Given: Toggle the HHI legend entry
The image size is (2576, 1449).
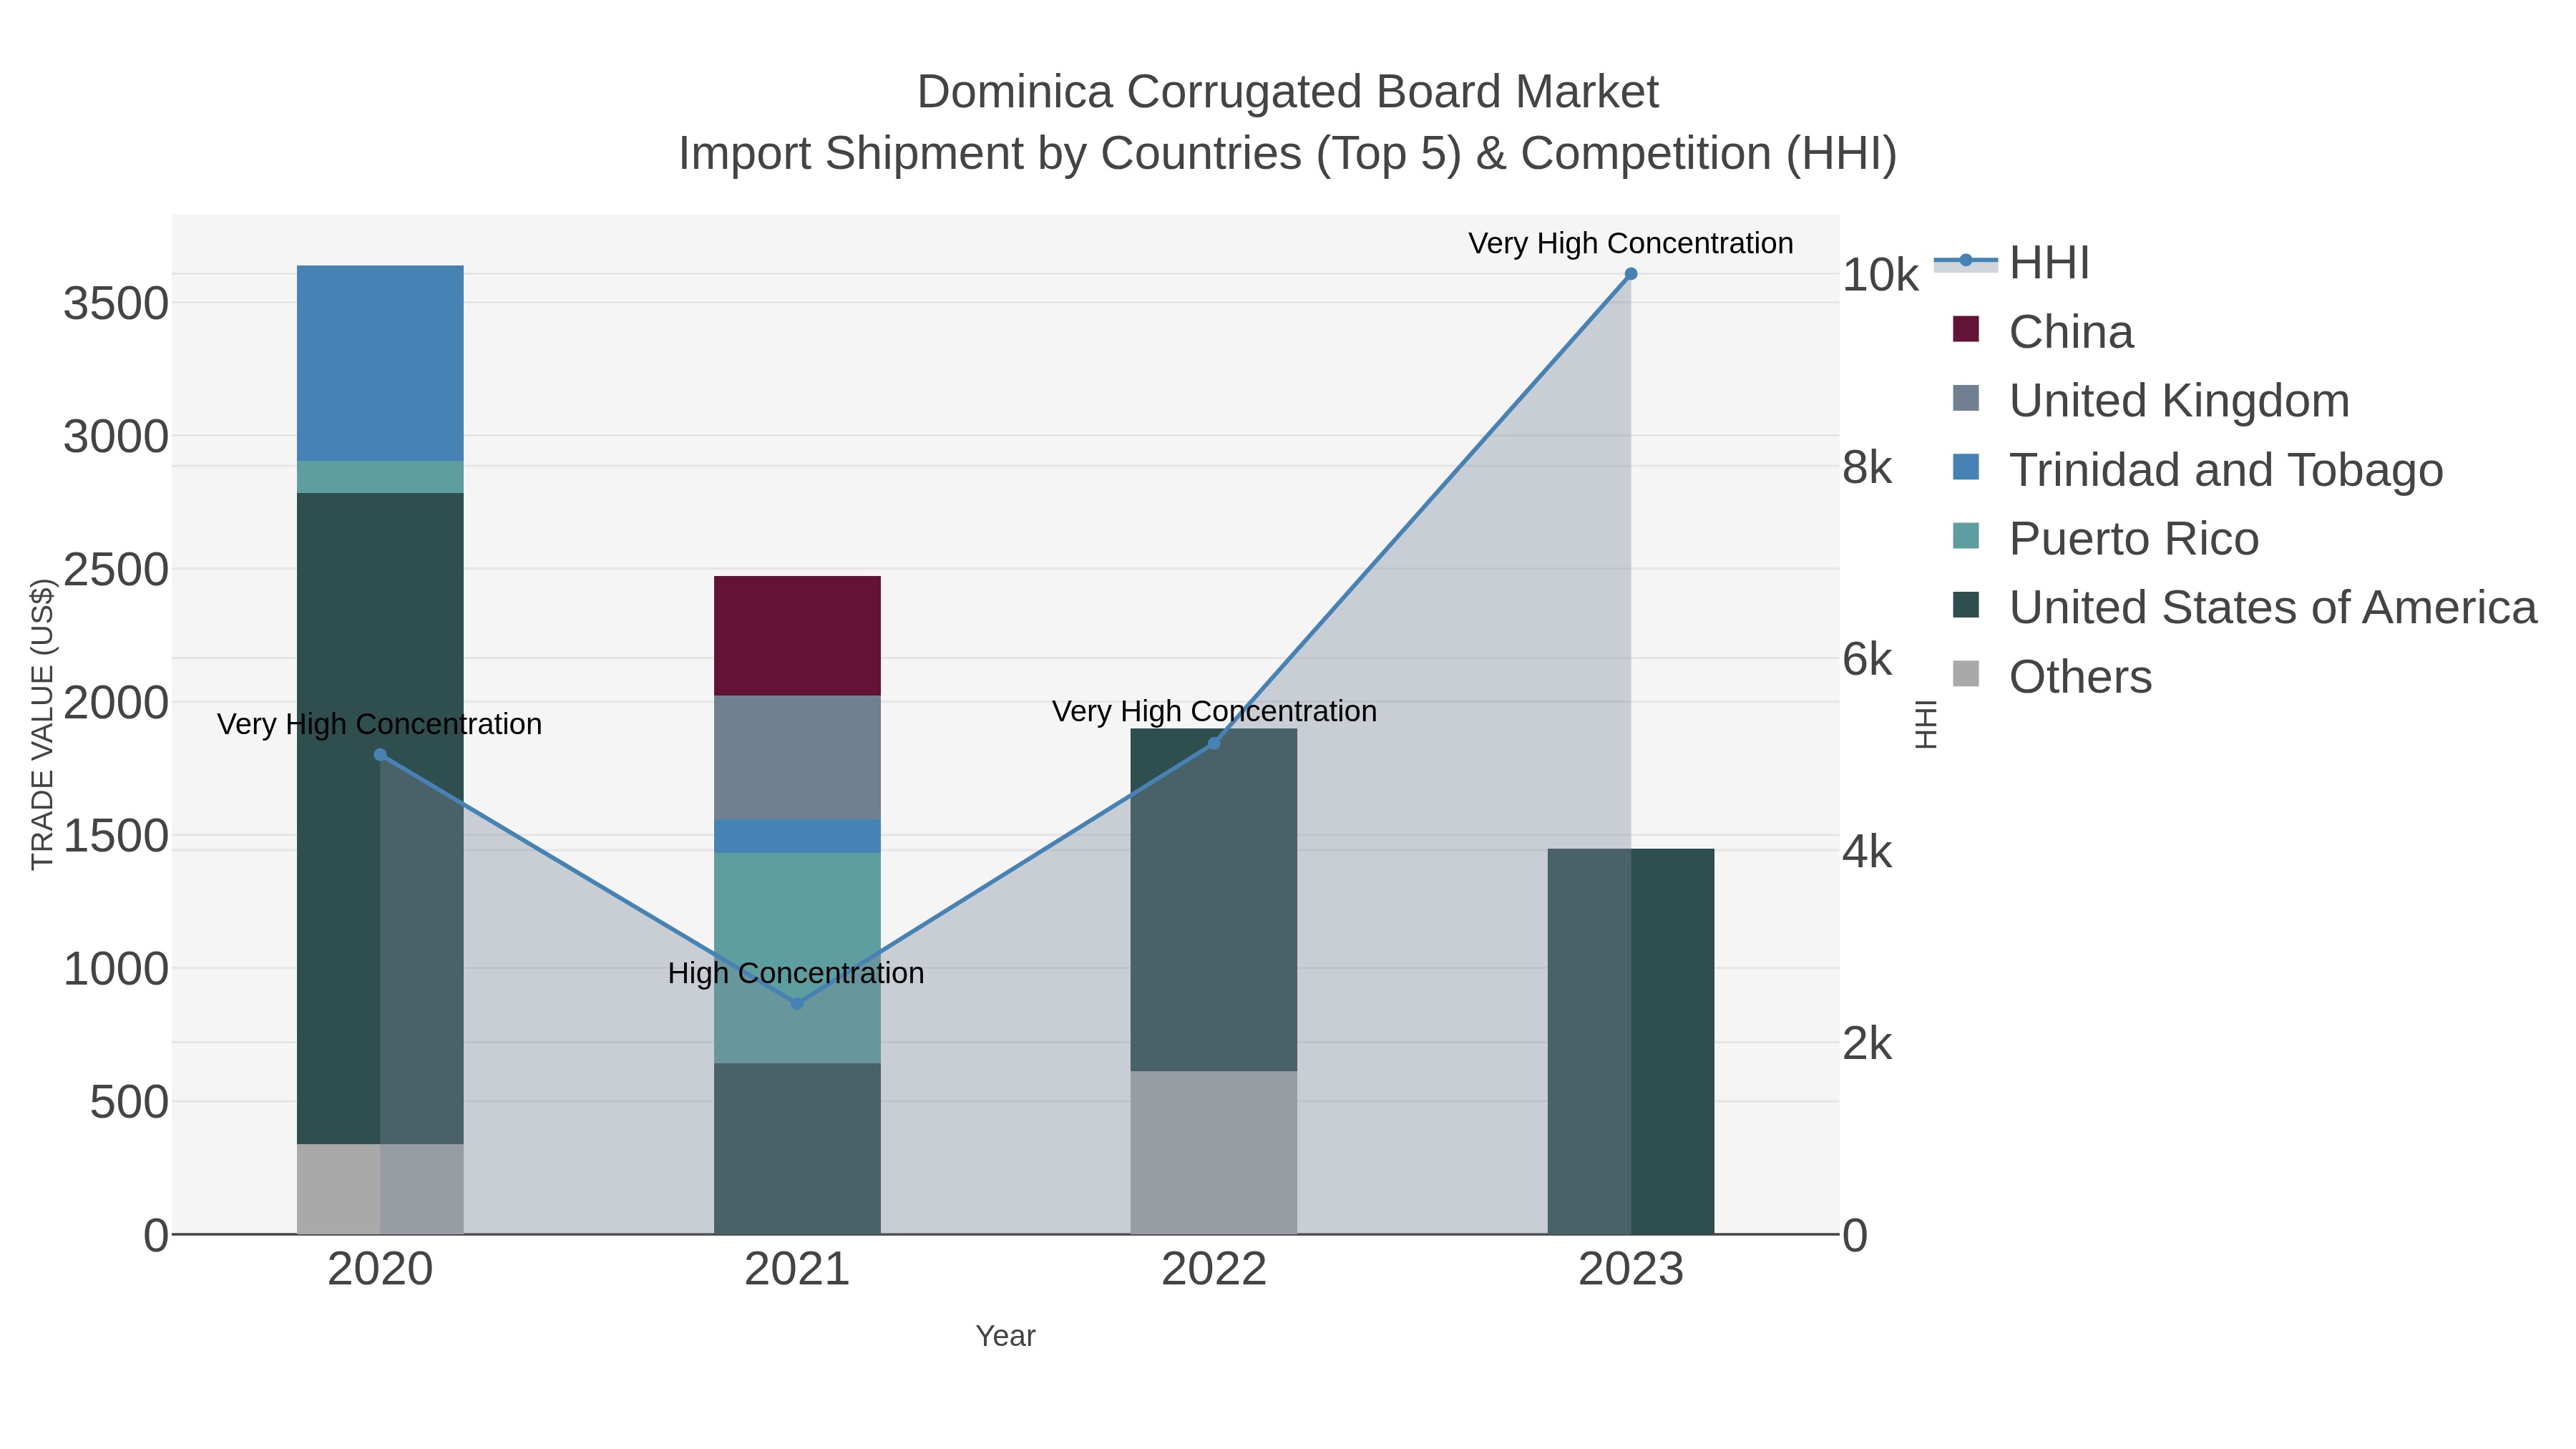Looking at the screenshot, I should pyautogui.click(x=2012, y=263).
